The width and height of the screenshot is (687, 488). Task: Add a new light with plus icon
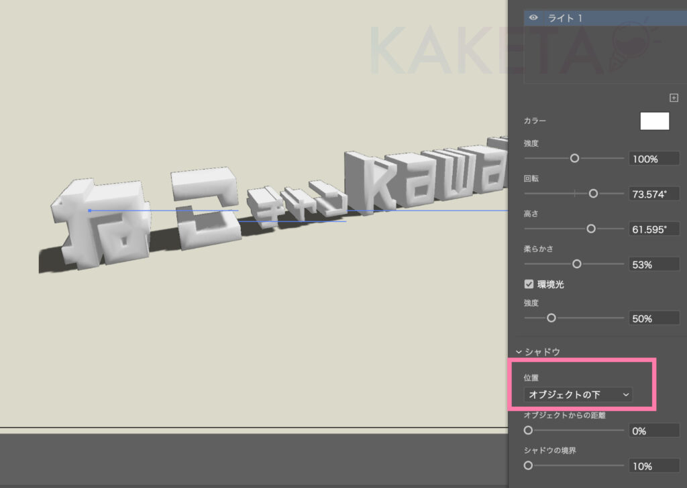[x=674, y=98]
